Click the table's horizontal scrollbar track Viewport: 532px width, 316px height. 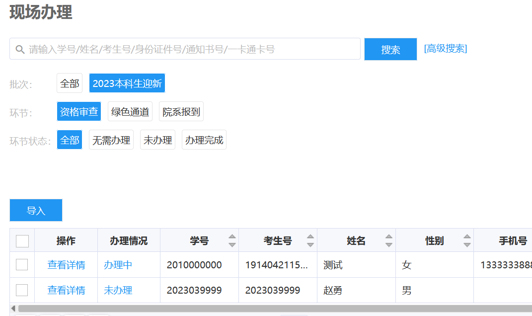[x=275, y=308]
